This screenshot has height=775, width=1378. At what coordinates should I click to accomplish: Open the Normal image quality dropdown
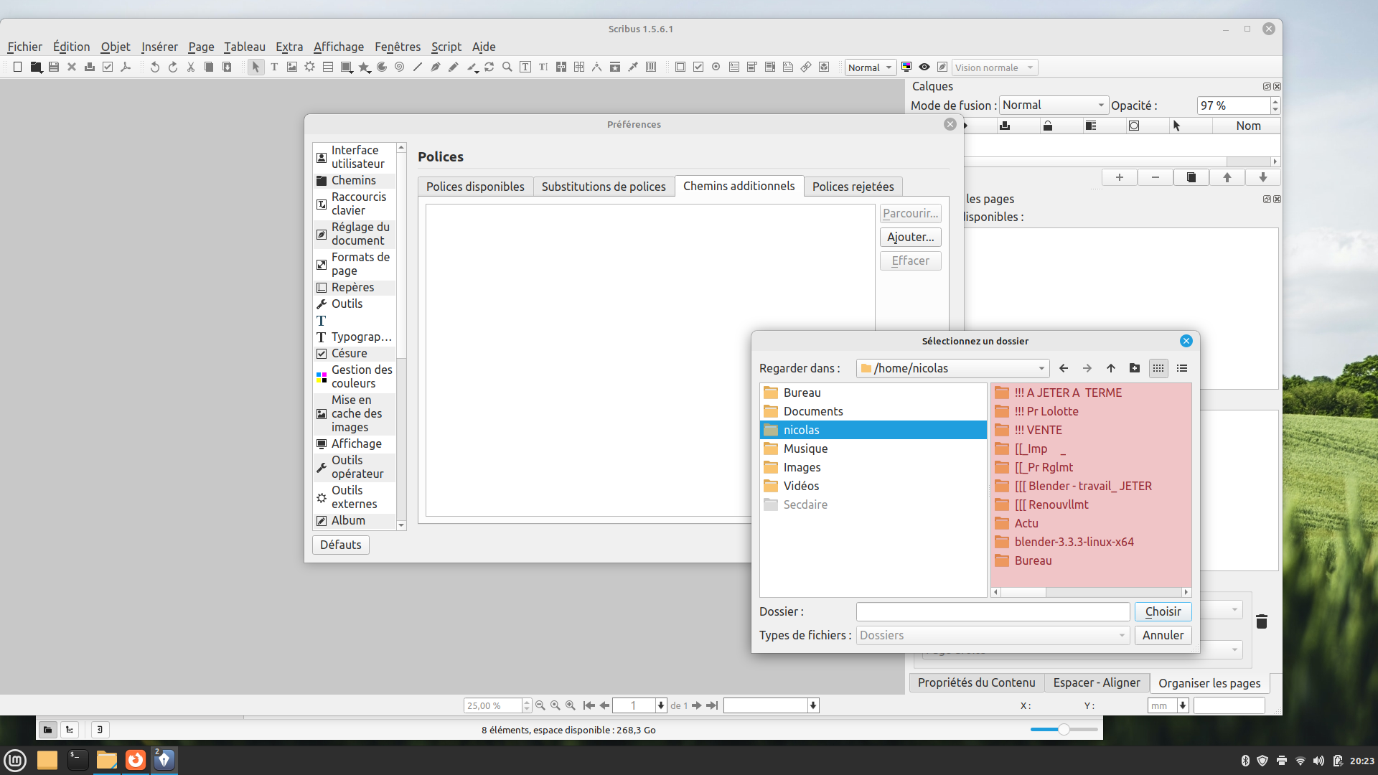pos(870,67)
